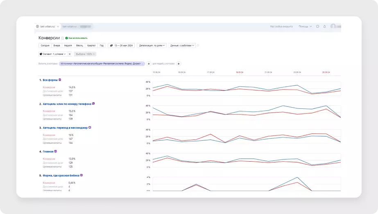
Task: Select Квартал period tab
Action: point(91,45)
